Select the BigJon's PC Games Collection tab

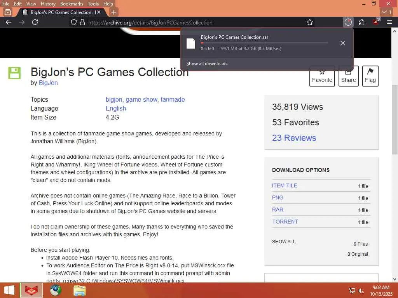pyautogui.click(x=61, y=12)
